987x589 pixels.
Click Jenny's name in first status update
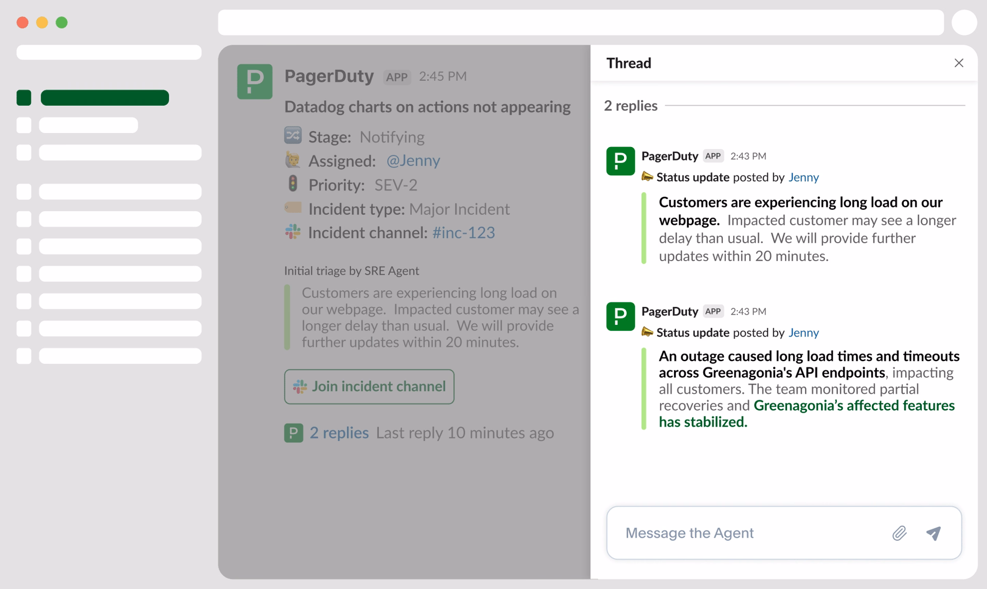[x=803, y=177]
